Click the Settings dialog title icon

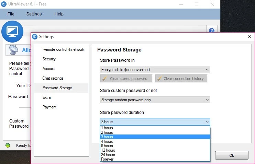click(x=35, y=37)
